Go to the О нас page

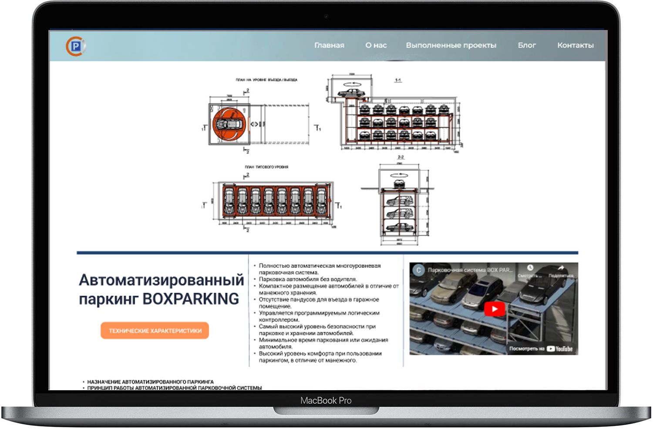(376, 45)
